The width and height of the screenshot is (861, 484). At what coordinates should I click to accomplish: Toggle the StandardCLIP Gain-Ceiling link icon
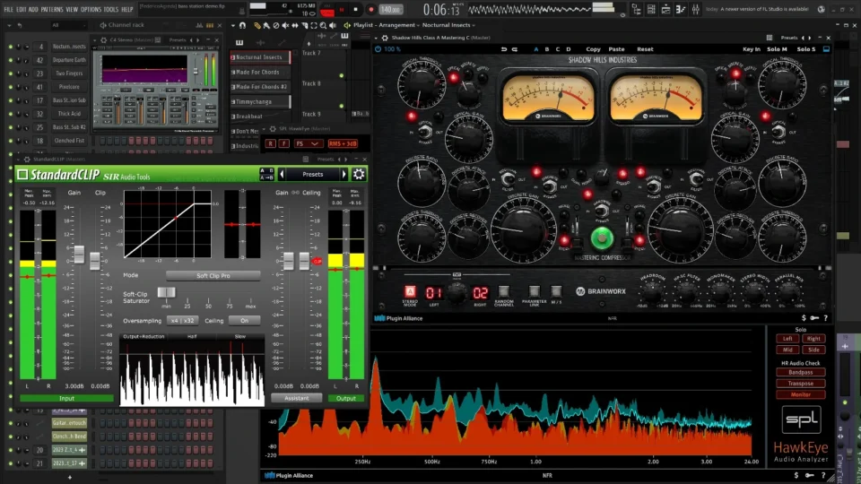click(x=295, y=193)
